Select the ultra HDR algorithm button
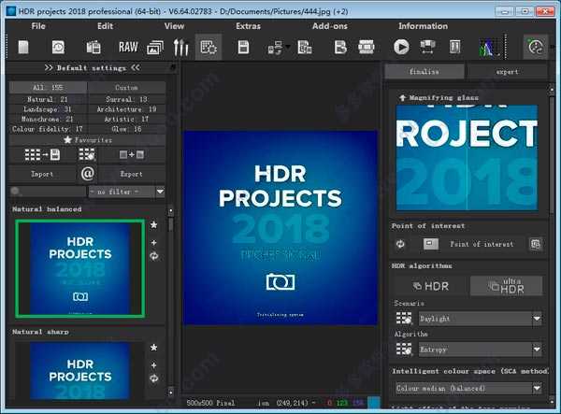The image size is (561, 414). [x=506, y=286]
